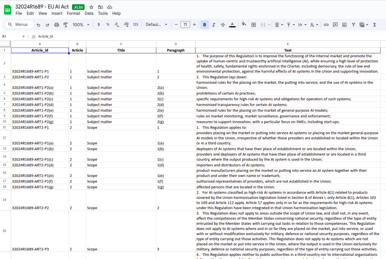
Task: Click the Redo arrow
Action: tap(47, 25)
